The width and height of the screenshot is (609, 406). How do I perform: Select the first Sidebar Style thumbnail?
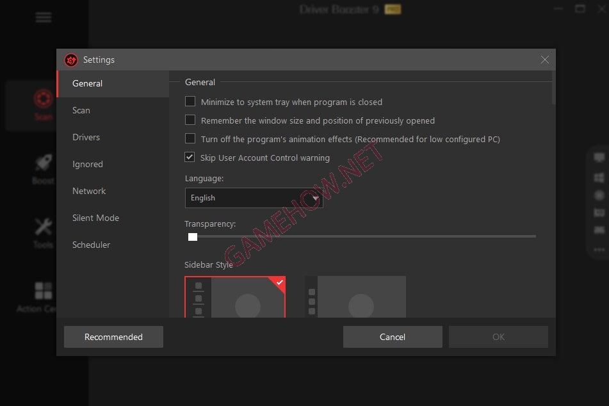(x=235, y=298)
